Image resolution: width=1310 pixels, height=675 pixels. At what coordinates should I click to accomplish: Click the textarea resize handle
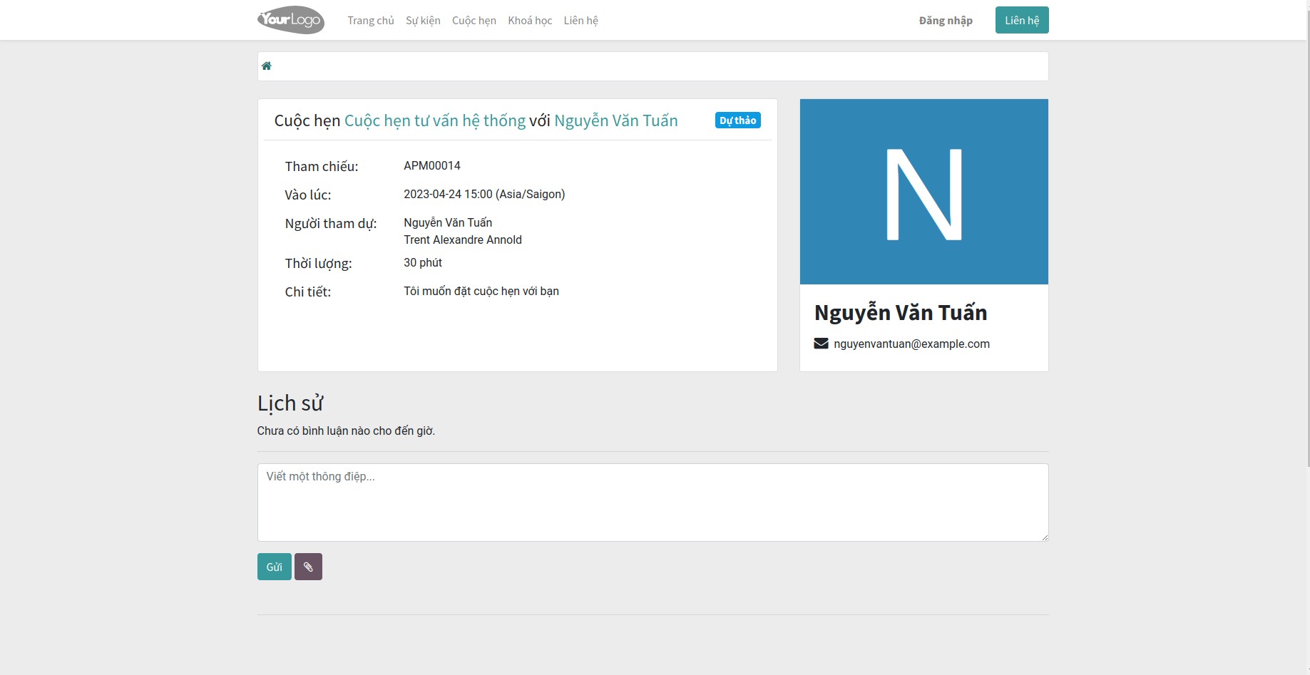pyautogui.click(x=1045, y=537)
